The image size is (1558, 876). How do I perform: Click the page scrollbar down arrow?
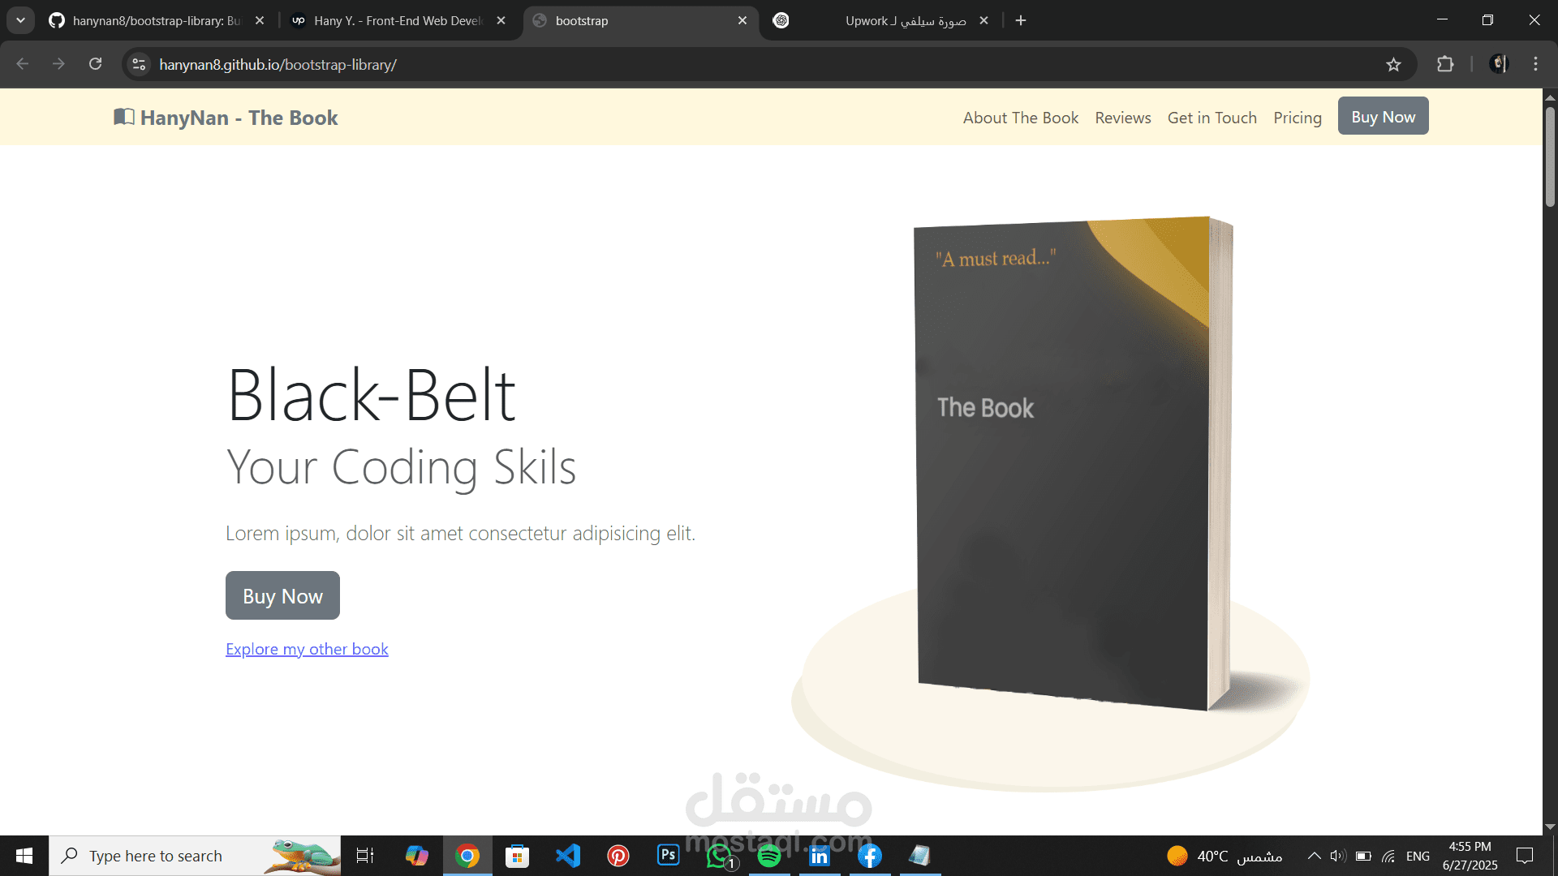tap(1549, 828)
